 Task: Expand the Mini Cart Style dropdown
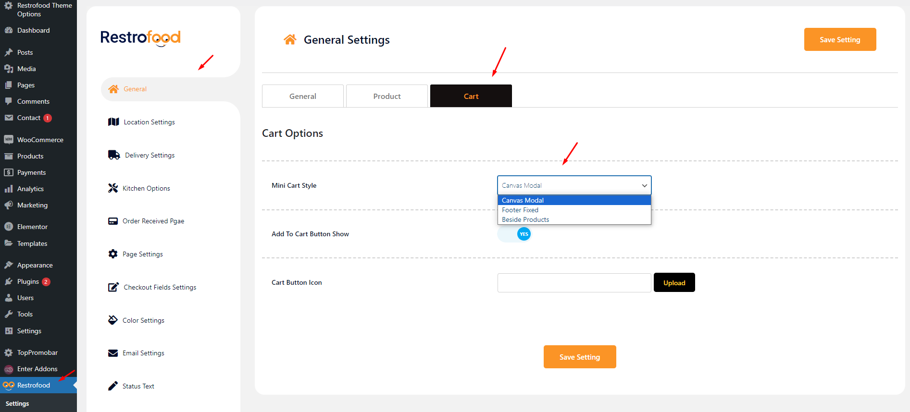coord(574,185)
